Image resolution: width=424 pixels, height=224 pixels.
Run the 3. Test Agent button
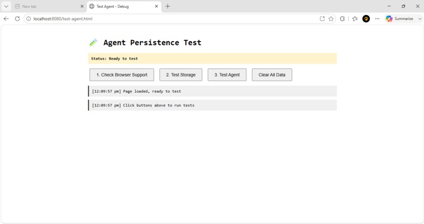click(227, 75)
